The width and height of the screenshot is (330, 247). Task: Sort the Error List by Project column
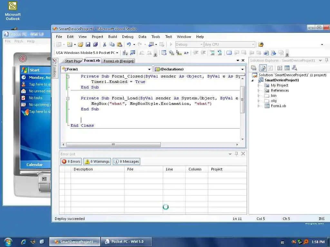(x=227, y=169)
